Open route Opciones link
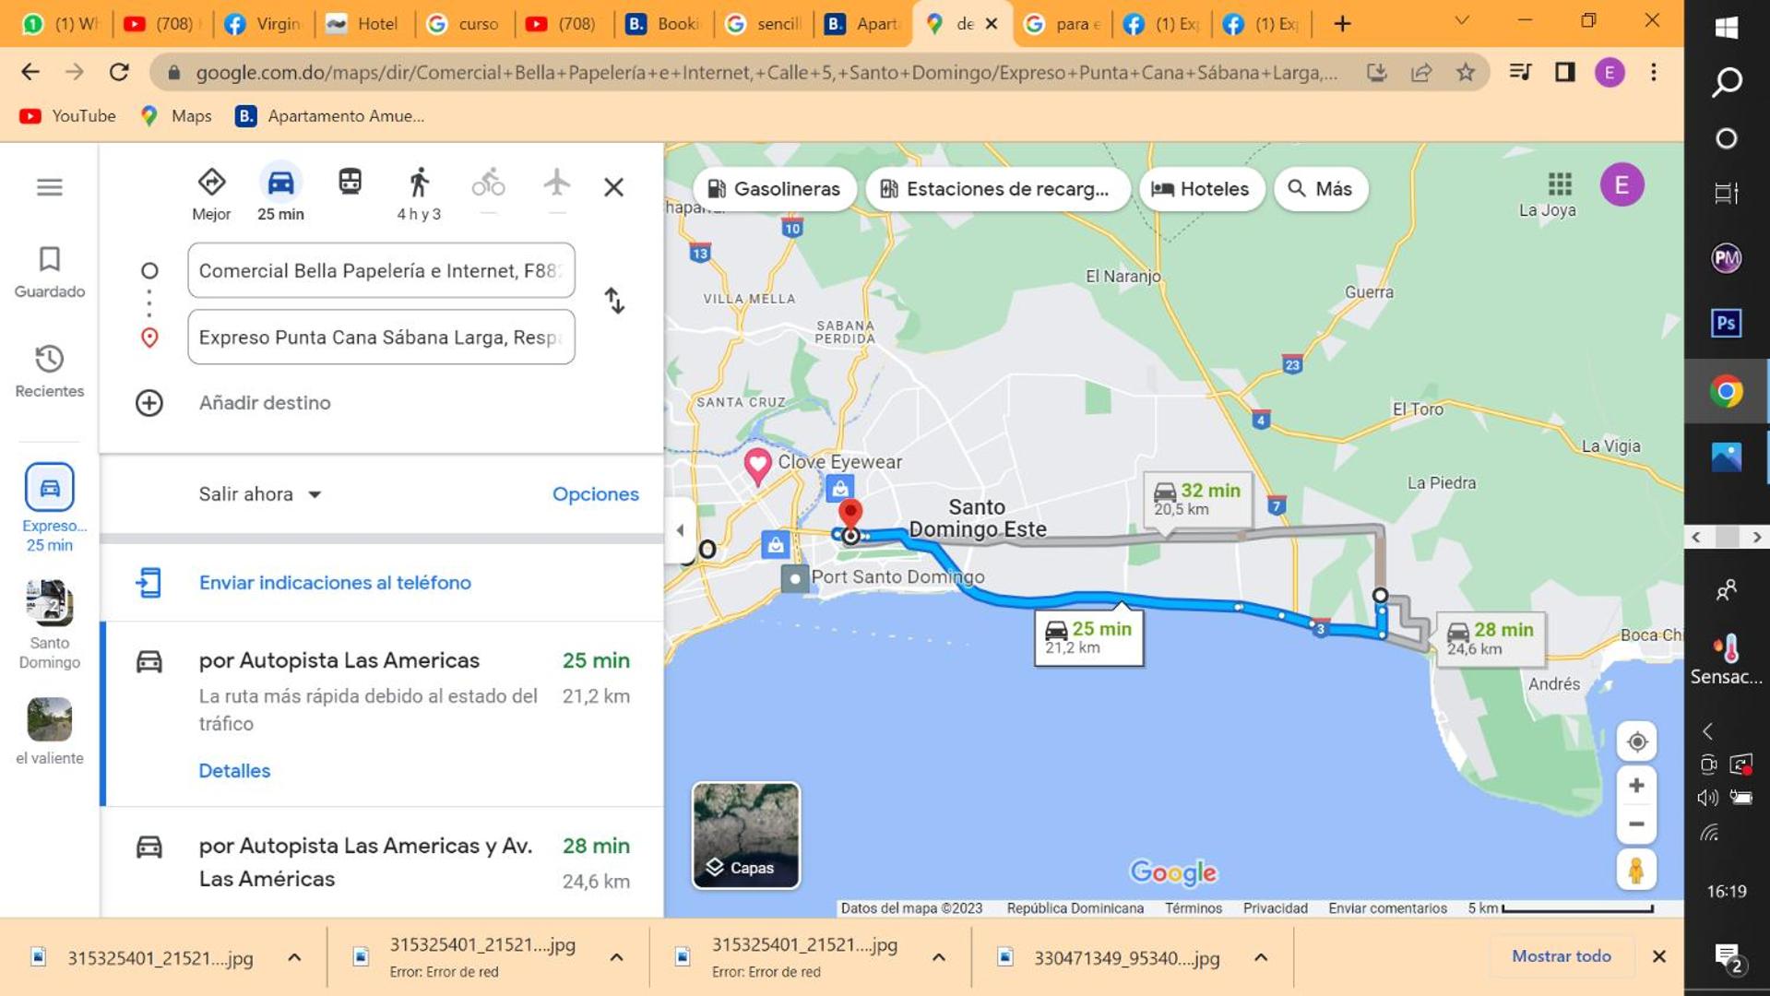Viewport: 1770px width, 996px height. [x=596, y=494]
